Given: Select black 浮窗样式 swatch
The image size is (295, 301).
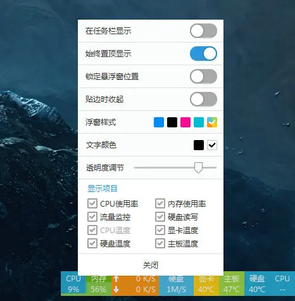Looking at the screenshot, I should click(172, 122).
